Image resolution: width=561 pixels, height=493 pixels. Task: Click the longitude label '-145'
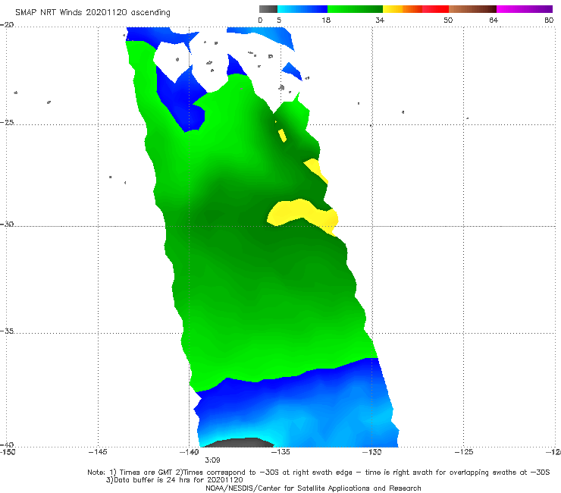[98, 452]
